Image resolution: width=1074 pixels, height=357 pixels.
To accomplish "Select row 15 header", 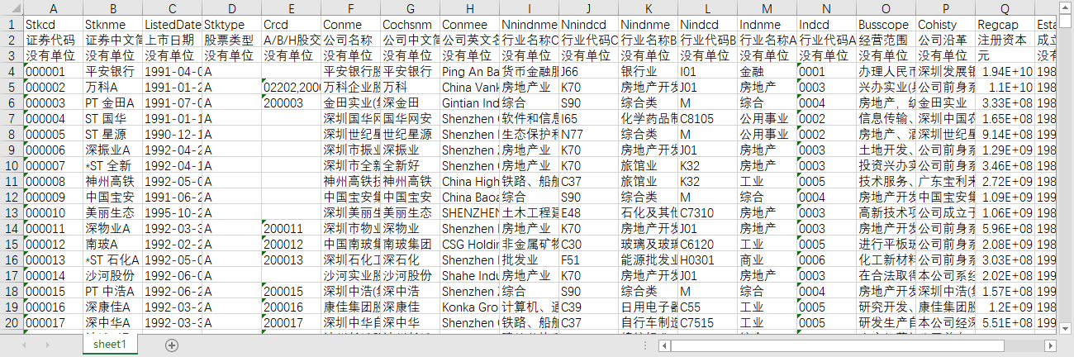I will click(12, 245).
